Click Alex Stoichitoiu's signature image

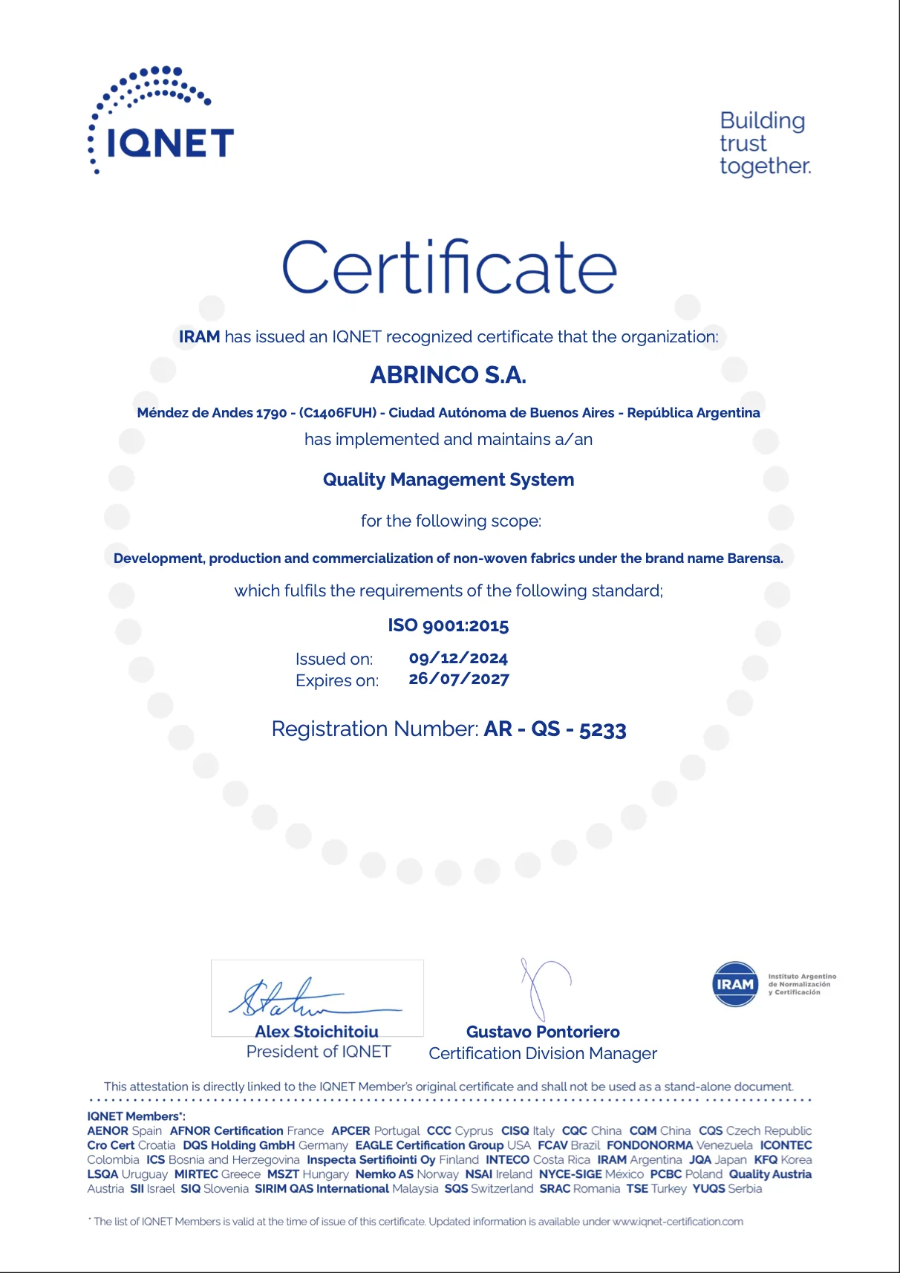click(317, 997)
